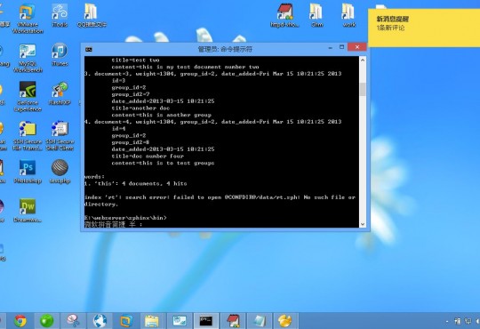
Task: Maximize the command prompt window
Action: pos(342,47)
